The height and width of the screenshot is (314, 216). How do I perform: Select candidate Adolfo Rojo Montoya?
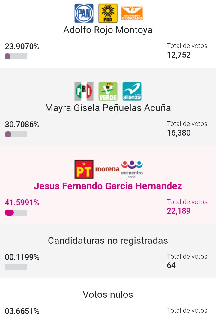point(108,30)
